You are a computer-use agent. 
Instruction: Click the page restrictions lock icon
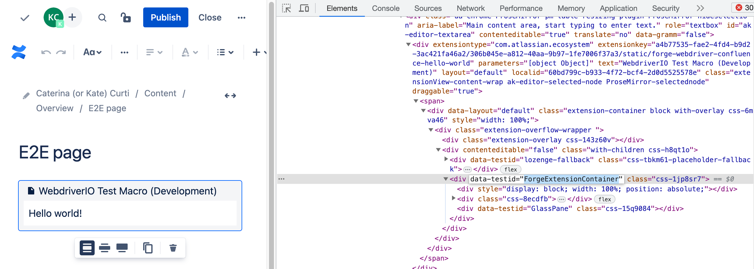(x=126, y=18)
